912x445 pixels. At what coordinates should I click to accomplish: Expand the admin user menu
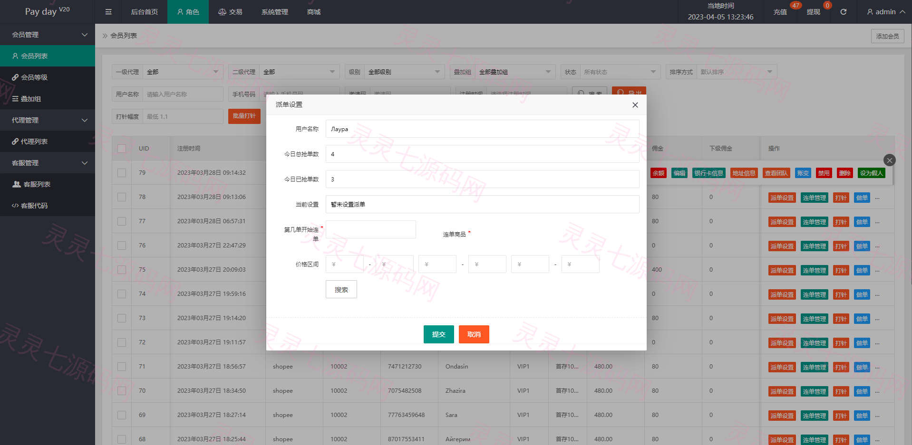[x=886, y=12]
